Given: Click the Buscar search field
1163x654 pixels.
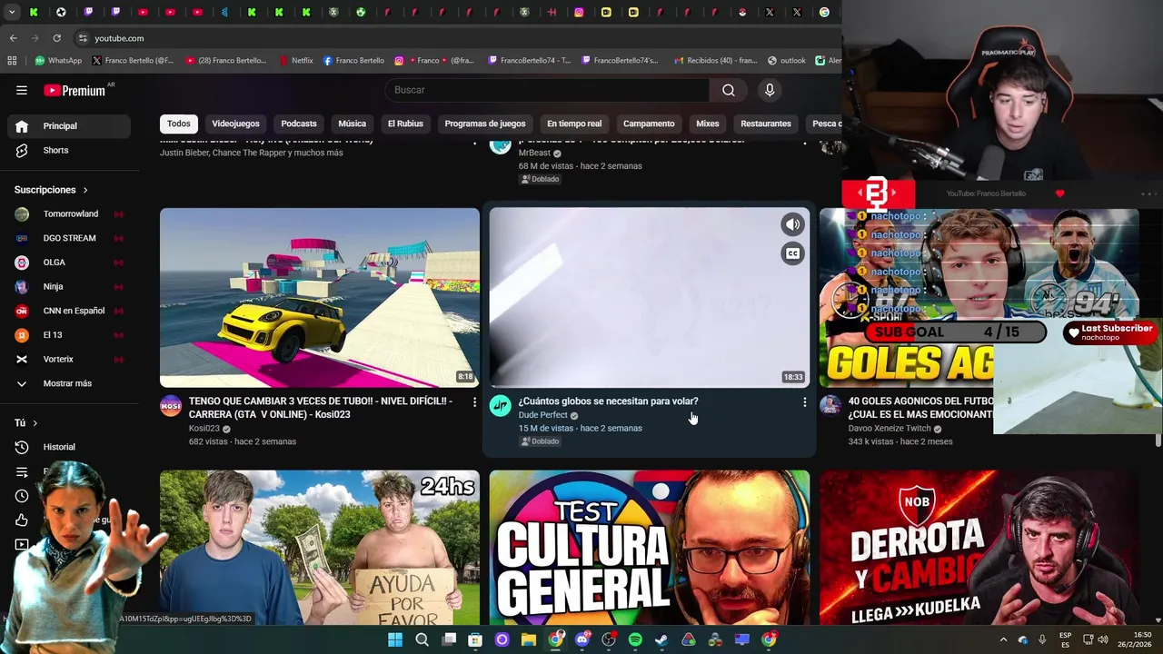Looking at the screenshot, I should click(x=547, y=90).
